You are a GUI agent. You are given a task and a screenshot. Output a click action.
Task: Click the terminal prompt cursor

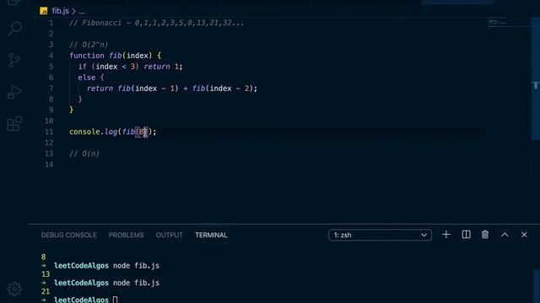116,300
